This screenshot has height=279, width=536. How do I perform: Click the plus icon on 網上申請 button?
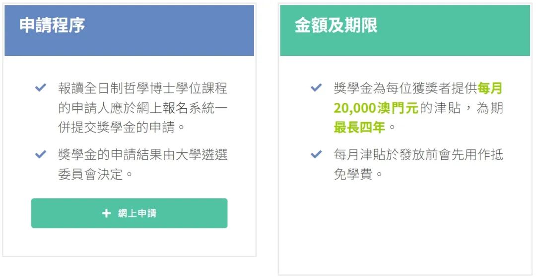pos(106,213)
